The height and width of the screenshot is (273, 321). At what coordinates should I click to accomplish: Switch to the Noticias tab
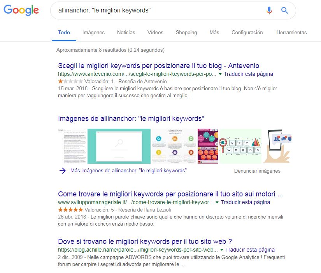[126, 33]
